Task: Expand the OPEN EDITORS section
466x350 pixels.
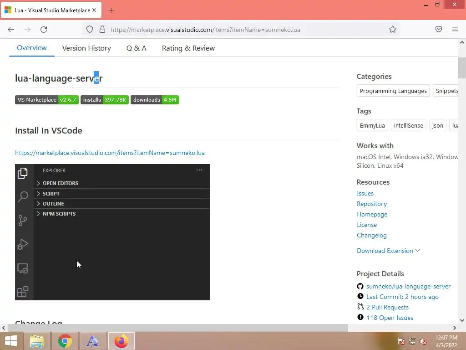Action: click(x=122, y=183)
